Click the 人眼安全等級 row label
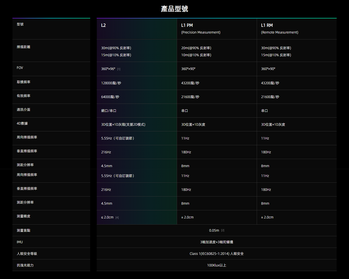Screen dimensions: 349x279 tap(27, 254)
